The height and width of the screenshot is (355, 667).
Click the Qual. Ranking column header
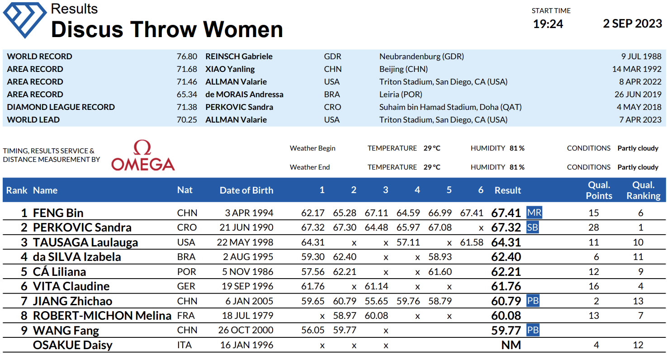643,190
